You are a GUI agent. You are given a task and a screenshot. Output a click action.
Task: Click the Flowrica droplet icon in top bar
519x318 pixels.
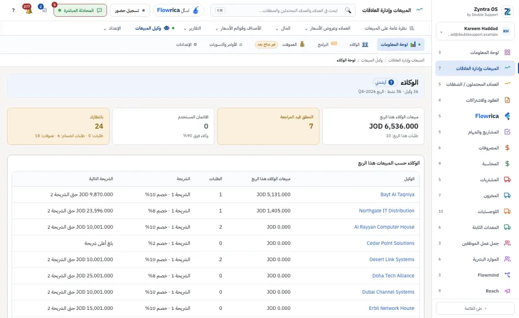coord(196,10)
